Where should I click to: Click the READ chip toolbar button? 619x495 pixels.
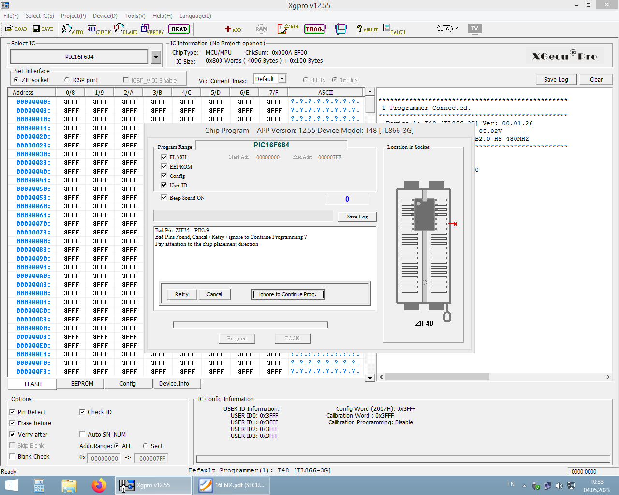[179, 29]
